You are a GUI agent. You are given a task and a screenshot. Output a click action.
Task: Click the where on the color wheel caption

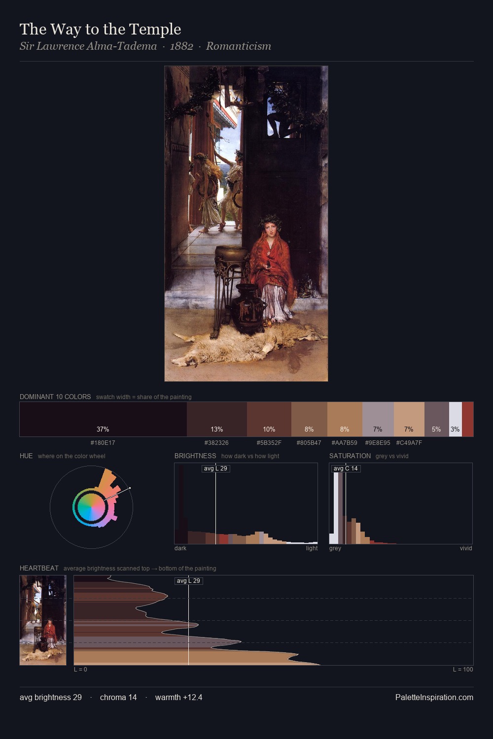point(71,456)
